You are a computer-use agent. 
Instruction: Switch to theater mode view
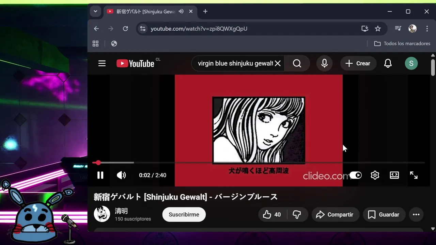[x=394, y=175]
